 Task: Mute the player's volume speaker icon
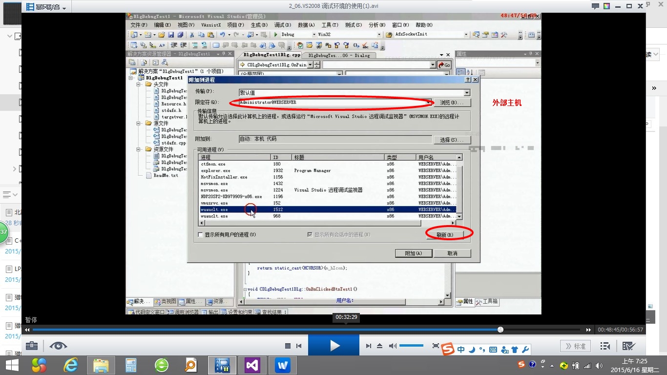(x=393, y=346)
